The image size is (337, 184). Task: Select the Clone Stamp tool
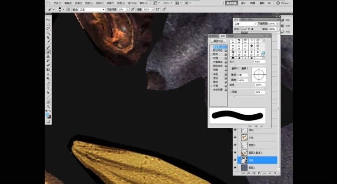click(x=48, y=56)
